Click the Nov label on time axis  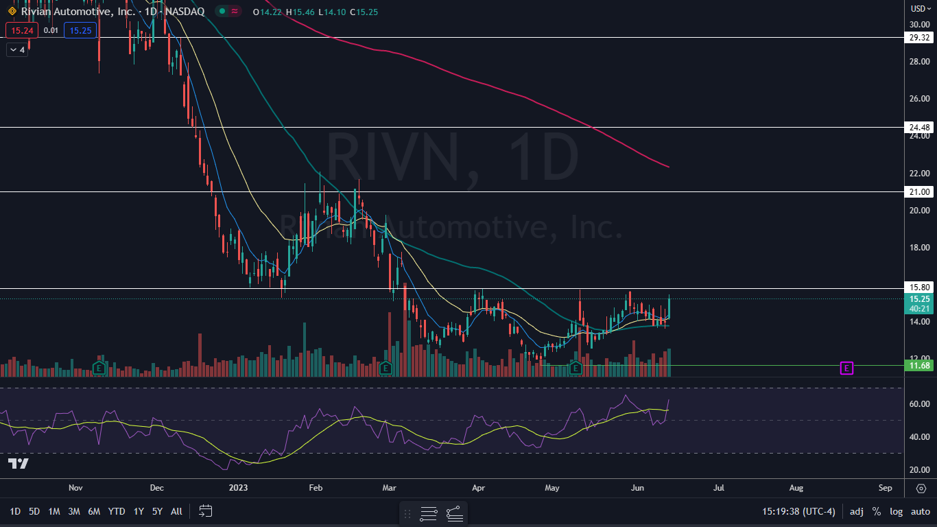click(x=75, y=488)
